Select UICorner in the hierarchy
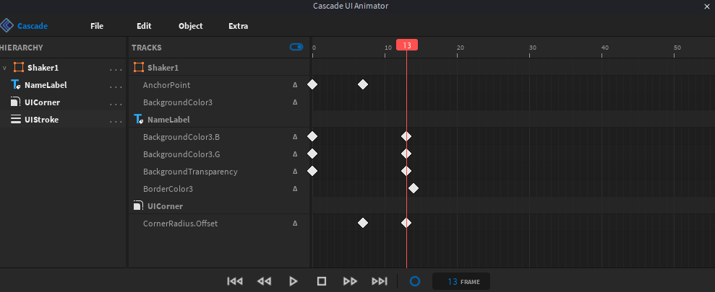 42,102
